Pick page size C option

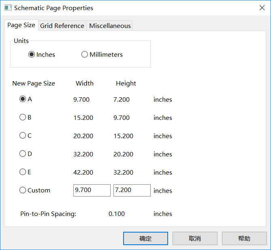pyautogui.click(x=23, y=136)
